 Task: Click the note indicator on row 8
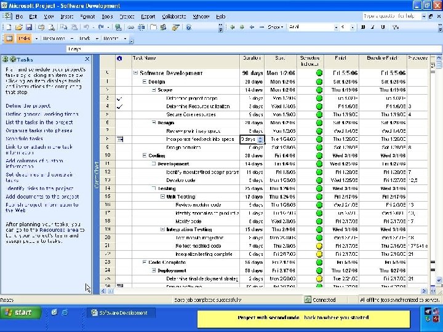pyautogui.click(x=120, y=139)
